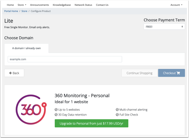Click Upgrade to Personal green button
The image size is (189, 138).
tap(91, 123)
